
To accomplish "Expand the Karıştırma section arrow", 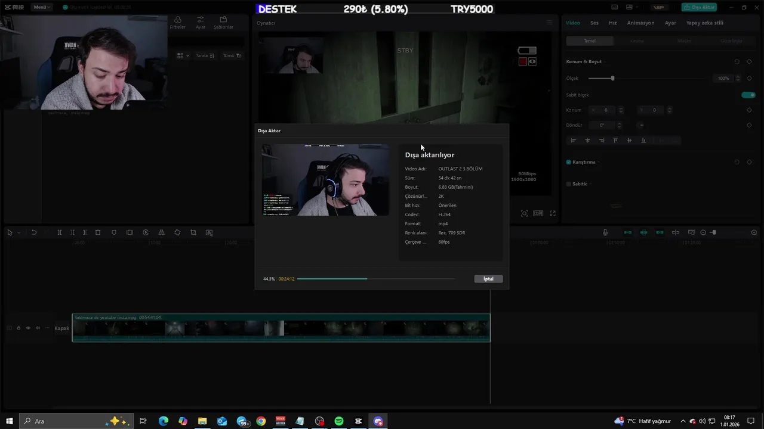I will click(599, 162).
